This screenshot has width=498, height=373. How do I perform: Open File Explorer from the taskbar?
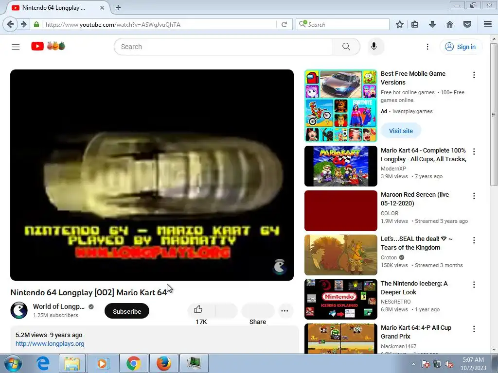point(72,363)
